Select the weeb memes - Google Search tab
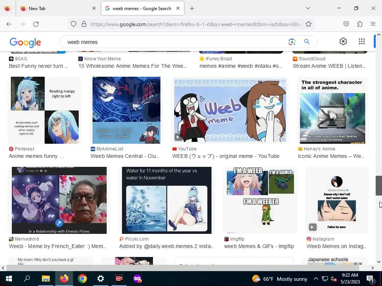382x286 pixels. coord(143,8)
